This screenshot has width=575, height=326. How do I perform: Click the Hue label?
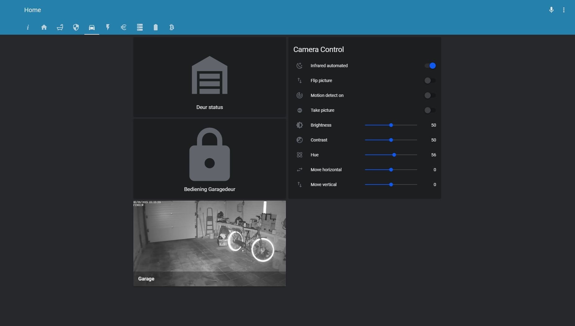click(314, 155)
